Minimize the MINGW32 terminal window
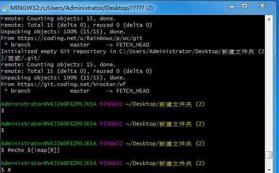This screenshot has height=173, width=279. point(231,6)
